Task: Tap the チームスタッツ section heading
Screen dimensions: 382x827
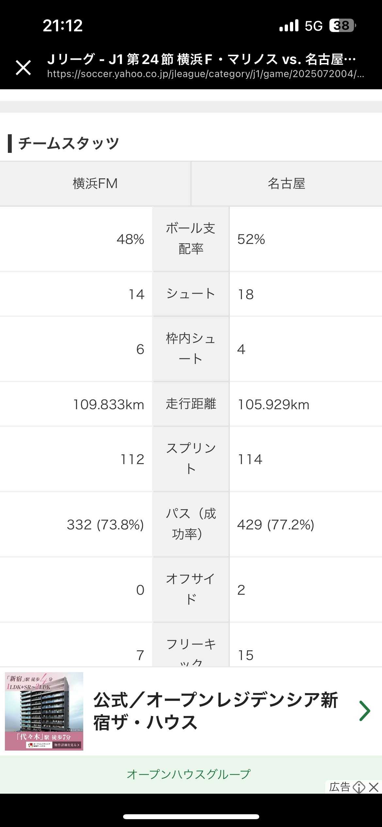Action: [x=69, y=143]
